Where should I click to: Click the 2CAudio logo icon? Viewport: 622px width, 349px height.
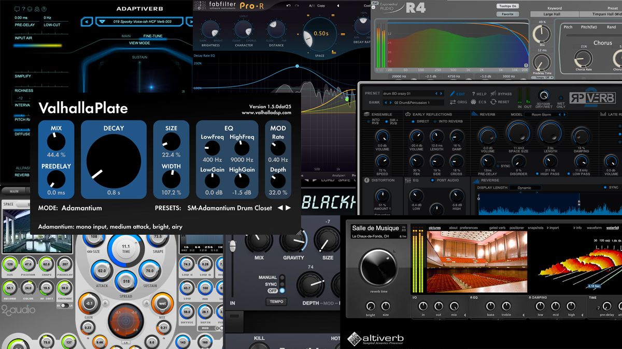[19, 309]
